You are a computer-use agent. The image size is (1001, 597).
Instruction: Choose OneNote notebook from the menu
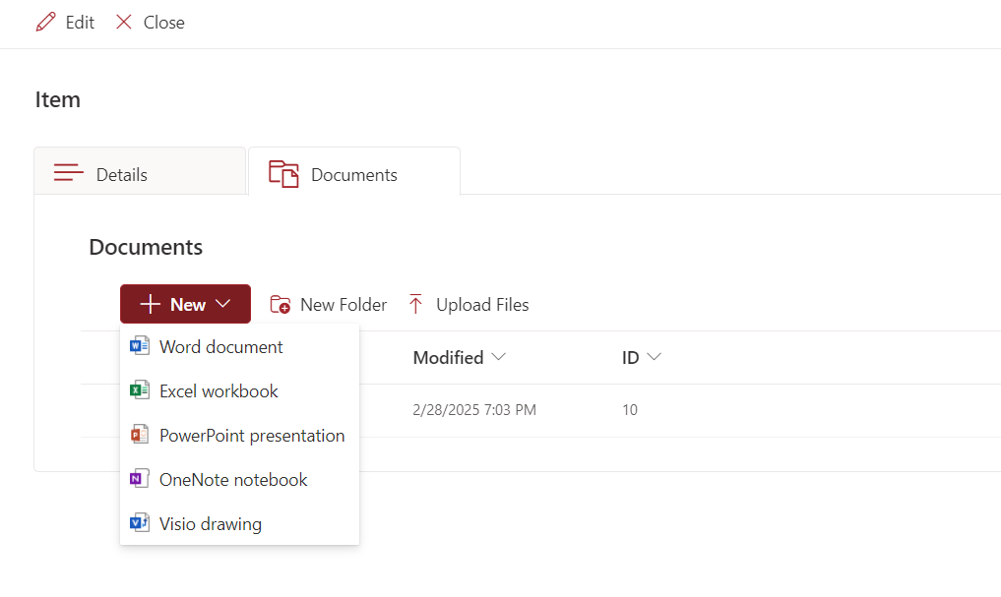(x=233, y=479)
